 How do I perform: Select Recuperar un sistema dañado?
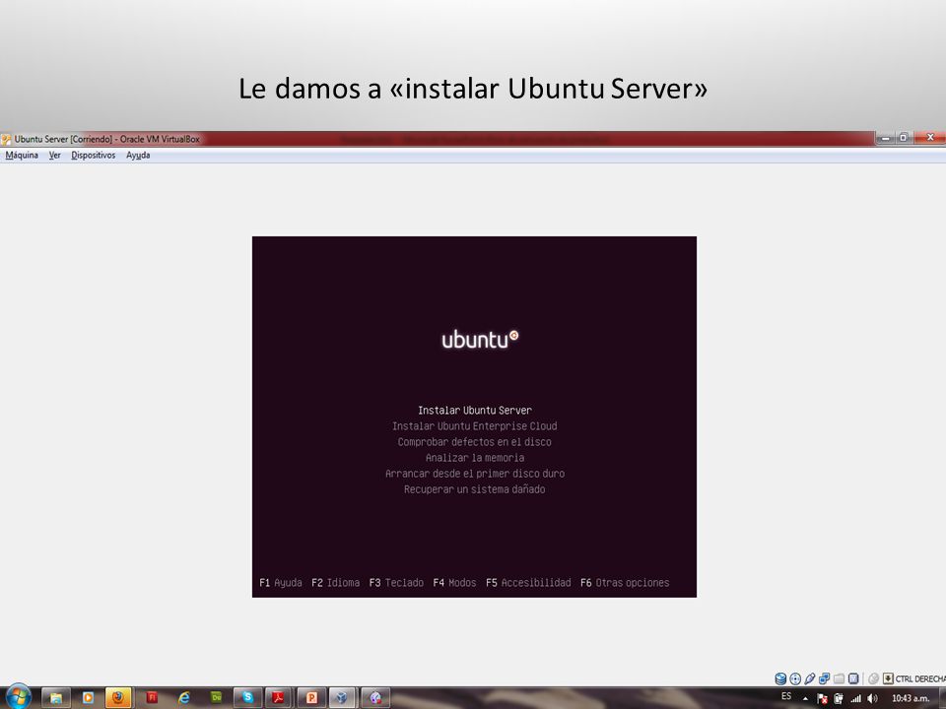point(475,489)
